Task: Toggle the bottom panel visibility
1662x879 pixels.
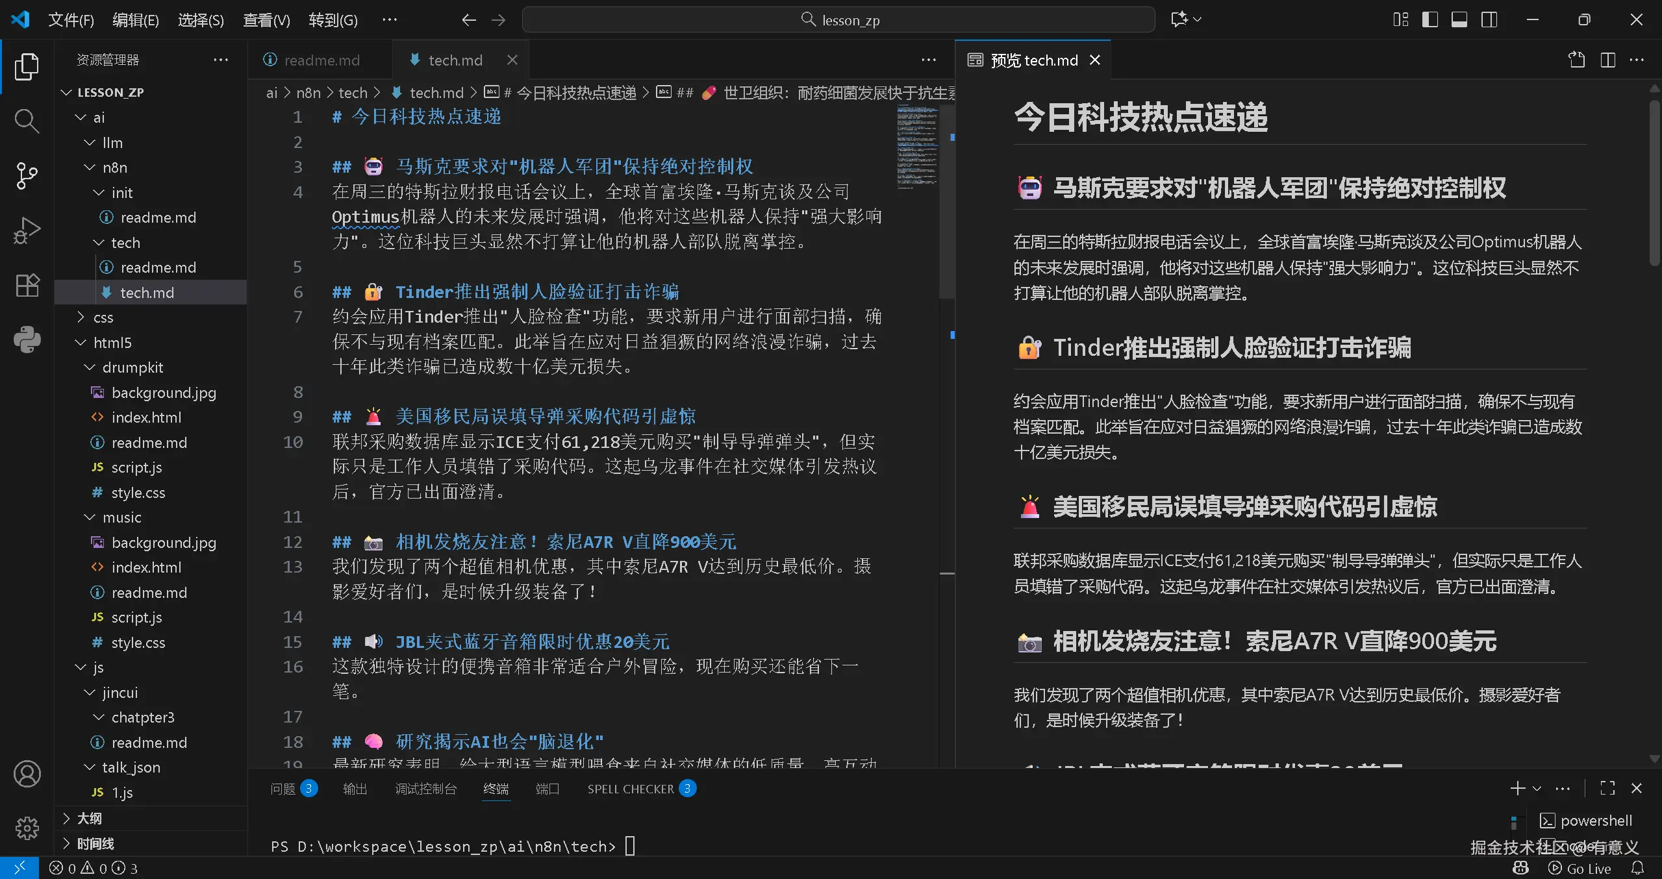Action: tap(1459, 19)
